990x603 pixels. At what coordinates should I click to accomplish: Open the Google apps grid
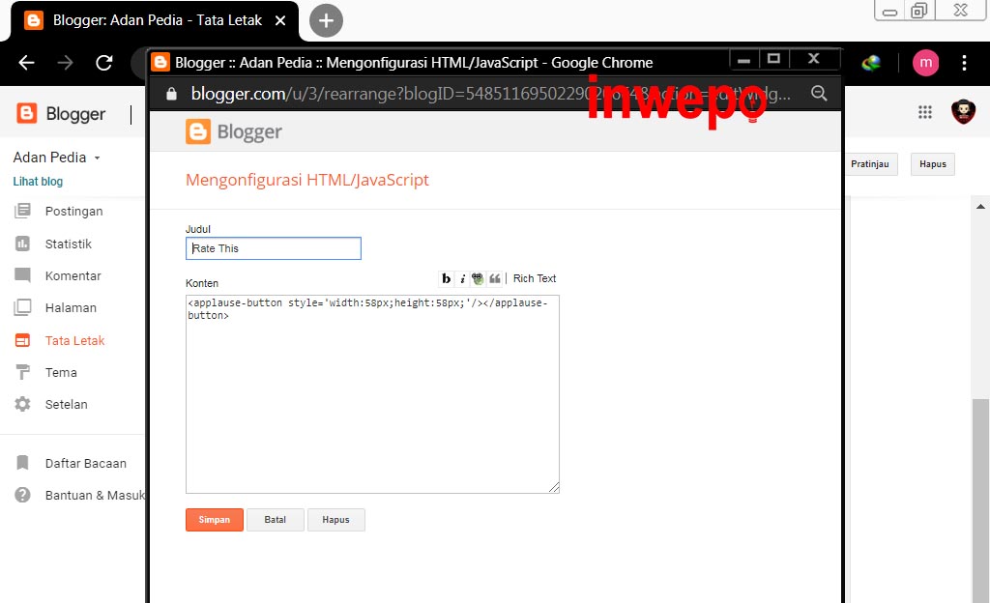point(925,112)
